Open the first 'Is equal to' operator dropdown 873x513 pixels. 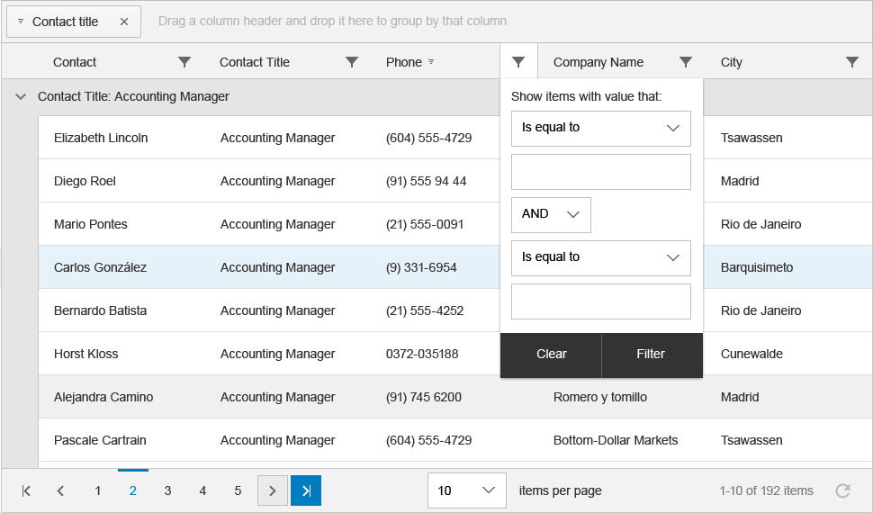pos(600,128)
